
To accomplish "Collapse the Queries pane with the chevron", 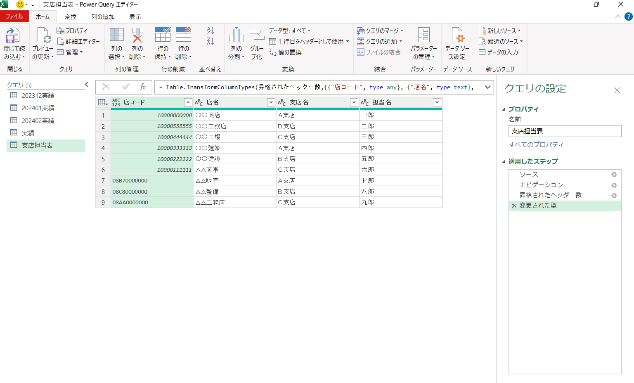I will [87, 85].
